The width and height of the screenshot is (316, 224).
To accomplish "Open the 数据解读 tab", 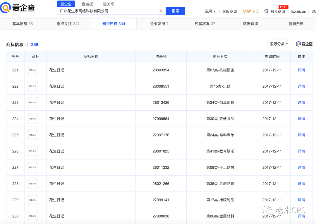I will (x=250, y=24).
